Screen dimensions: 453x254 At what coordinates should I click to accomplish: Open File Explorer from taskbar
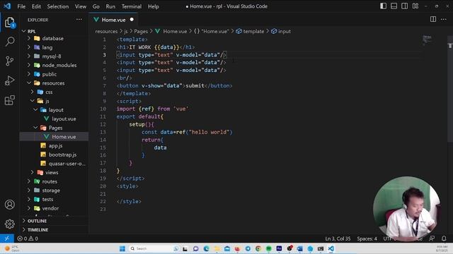[217, 248]
